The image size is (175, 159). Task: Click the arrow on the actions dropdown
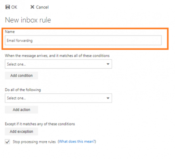tap(108, 98)
